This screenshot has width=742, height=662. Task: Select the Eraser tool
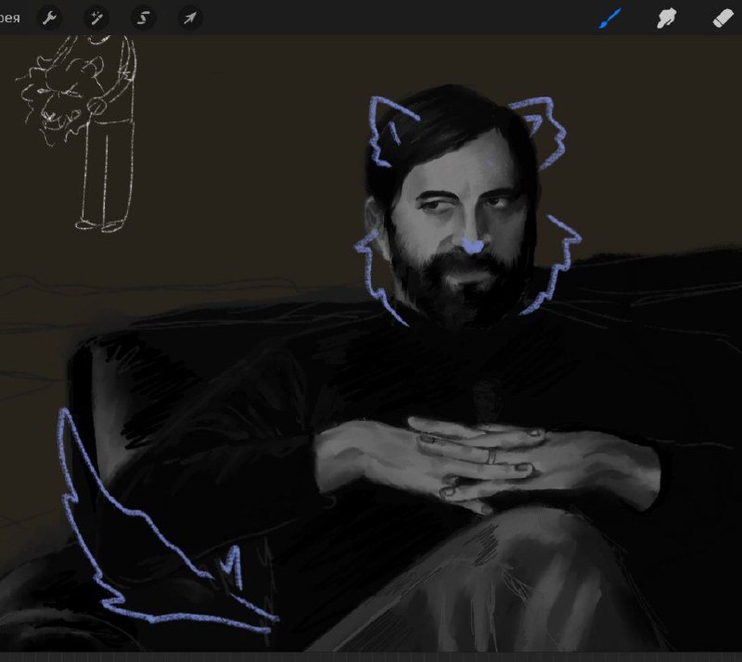point(723,19)
